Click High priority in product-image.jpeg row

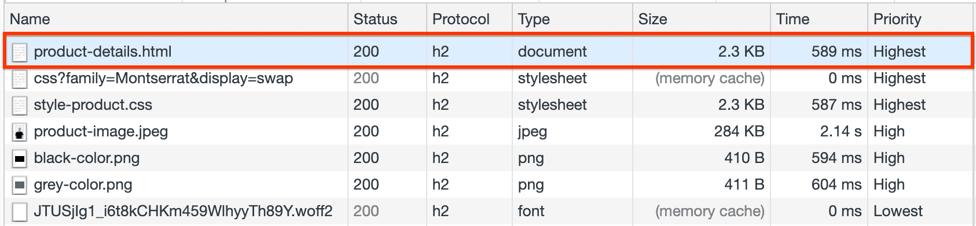889,132
